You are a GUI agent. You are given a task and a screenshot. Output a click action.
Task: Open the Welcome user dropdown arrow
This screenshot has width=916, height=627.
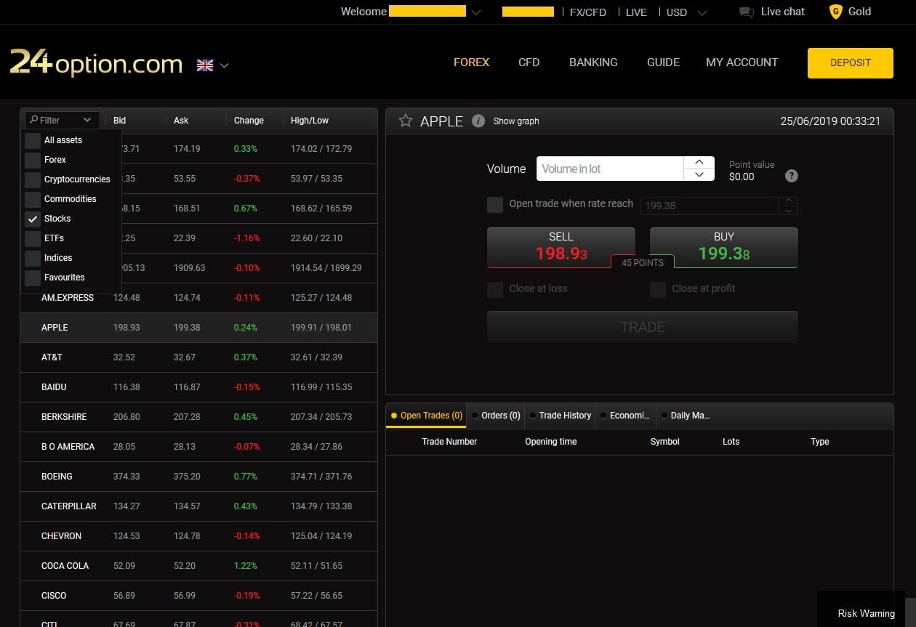click(476, 12)
